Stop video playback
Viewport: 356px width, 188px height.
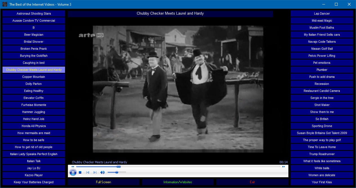tap(80, 172)
